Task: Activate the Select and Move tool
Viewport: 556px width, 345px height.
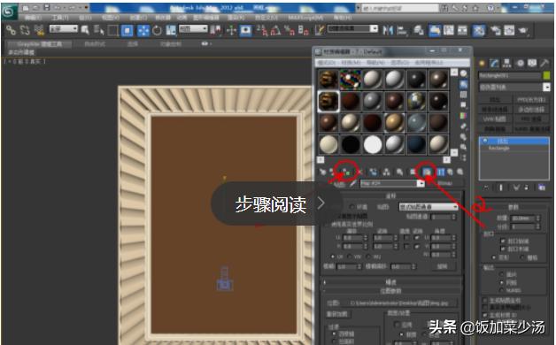Action: (x=143, y=30)
